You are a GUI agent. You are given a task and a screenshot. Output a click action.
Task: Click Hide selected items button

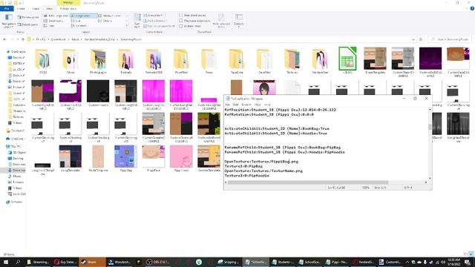221,21
